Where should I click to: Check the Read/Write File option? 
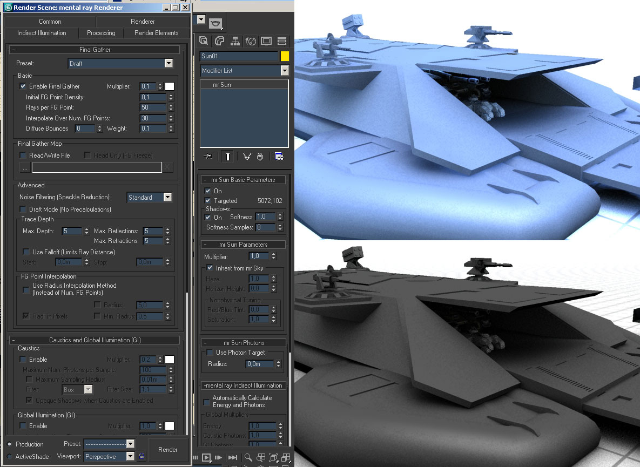point(23,155)
